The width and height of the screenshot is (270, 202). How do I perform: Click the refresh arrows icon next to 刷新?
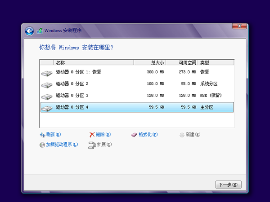pos(42,135)
